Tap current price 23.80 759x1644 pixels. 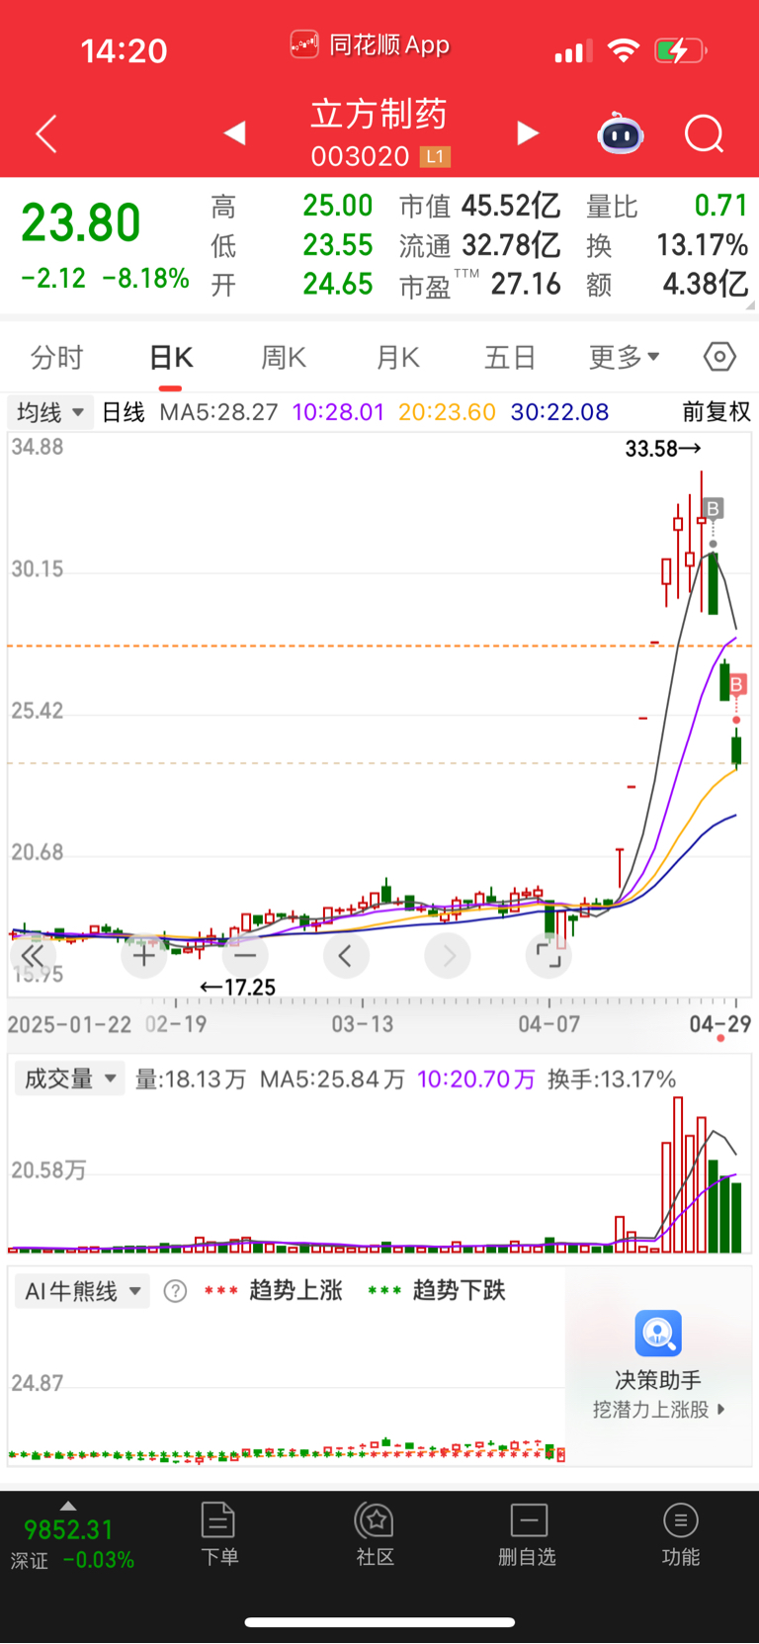point(81,223)
